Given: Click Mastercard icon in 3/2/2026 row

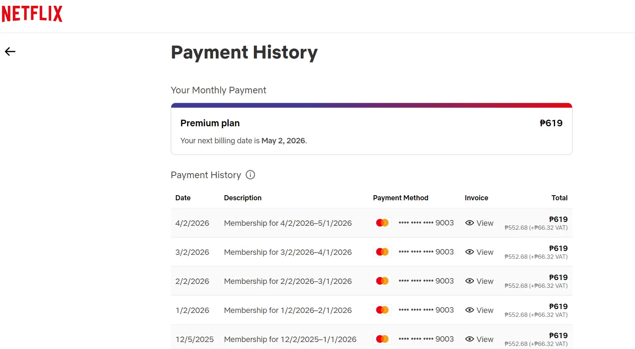Looking at the screenshot, I should [382, 252].
